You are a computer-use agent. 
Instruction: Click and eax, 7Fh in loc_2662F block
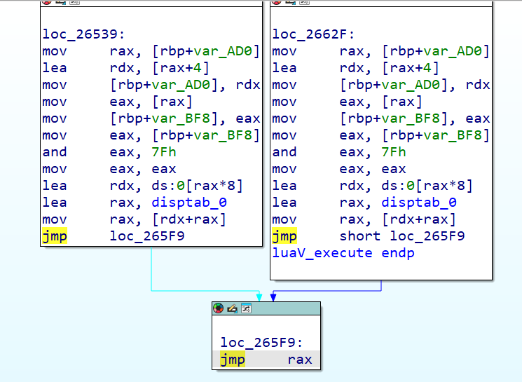(339, 152)
